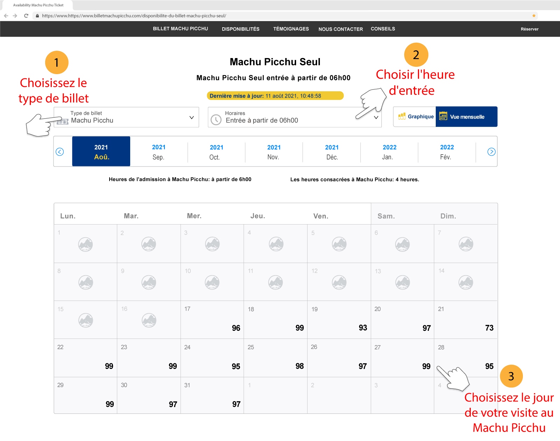
Task: Select the 2021 Nov. month tab
Action: click(274, 152)
